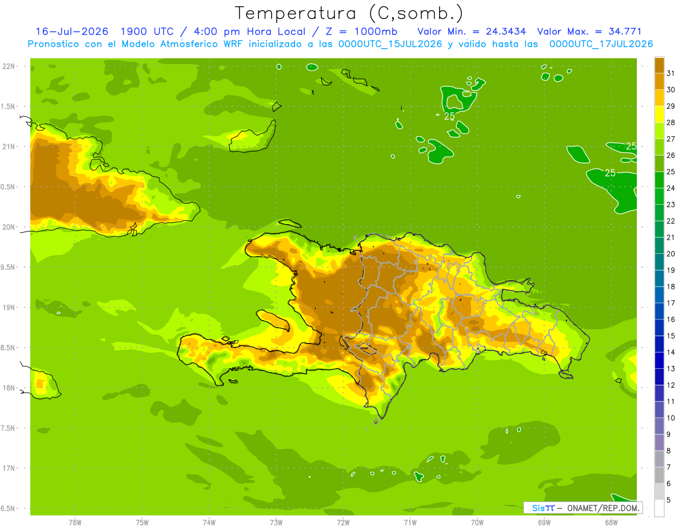Click the '17N' latitude axis label
Screen dimensions: 686x530
[x=10, y=468]
